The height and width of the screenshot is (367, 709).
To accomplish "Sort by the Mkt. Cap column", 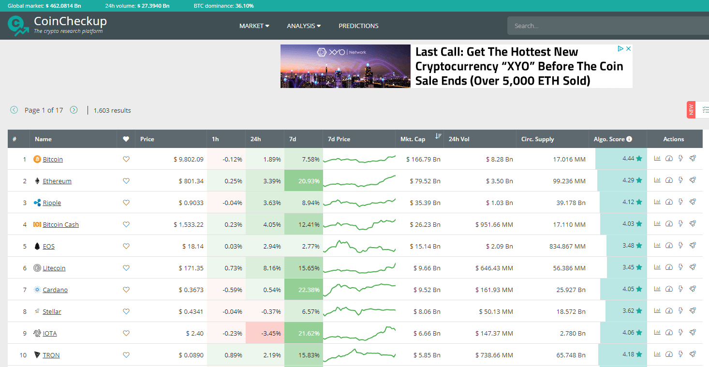I will pos(419,139).
